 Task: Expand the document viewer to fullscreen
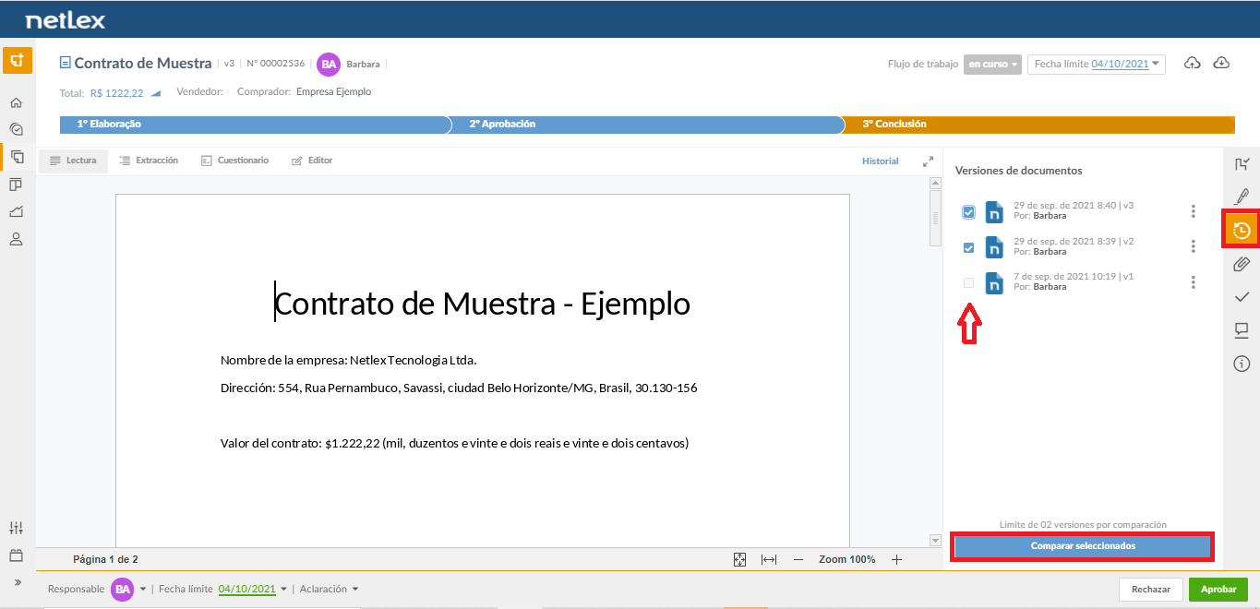coord(928,161)
